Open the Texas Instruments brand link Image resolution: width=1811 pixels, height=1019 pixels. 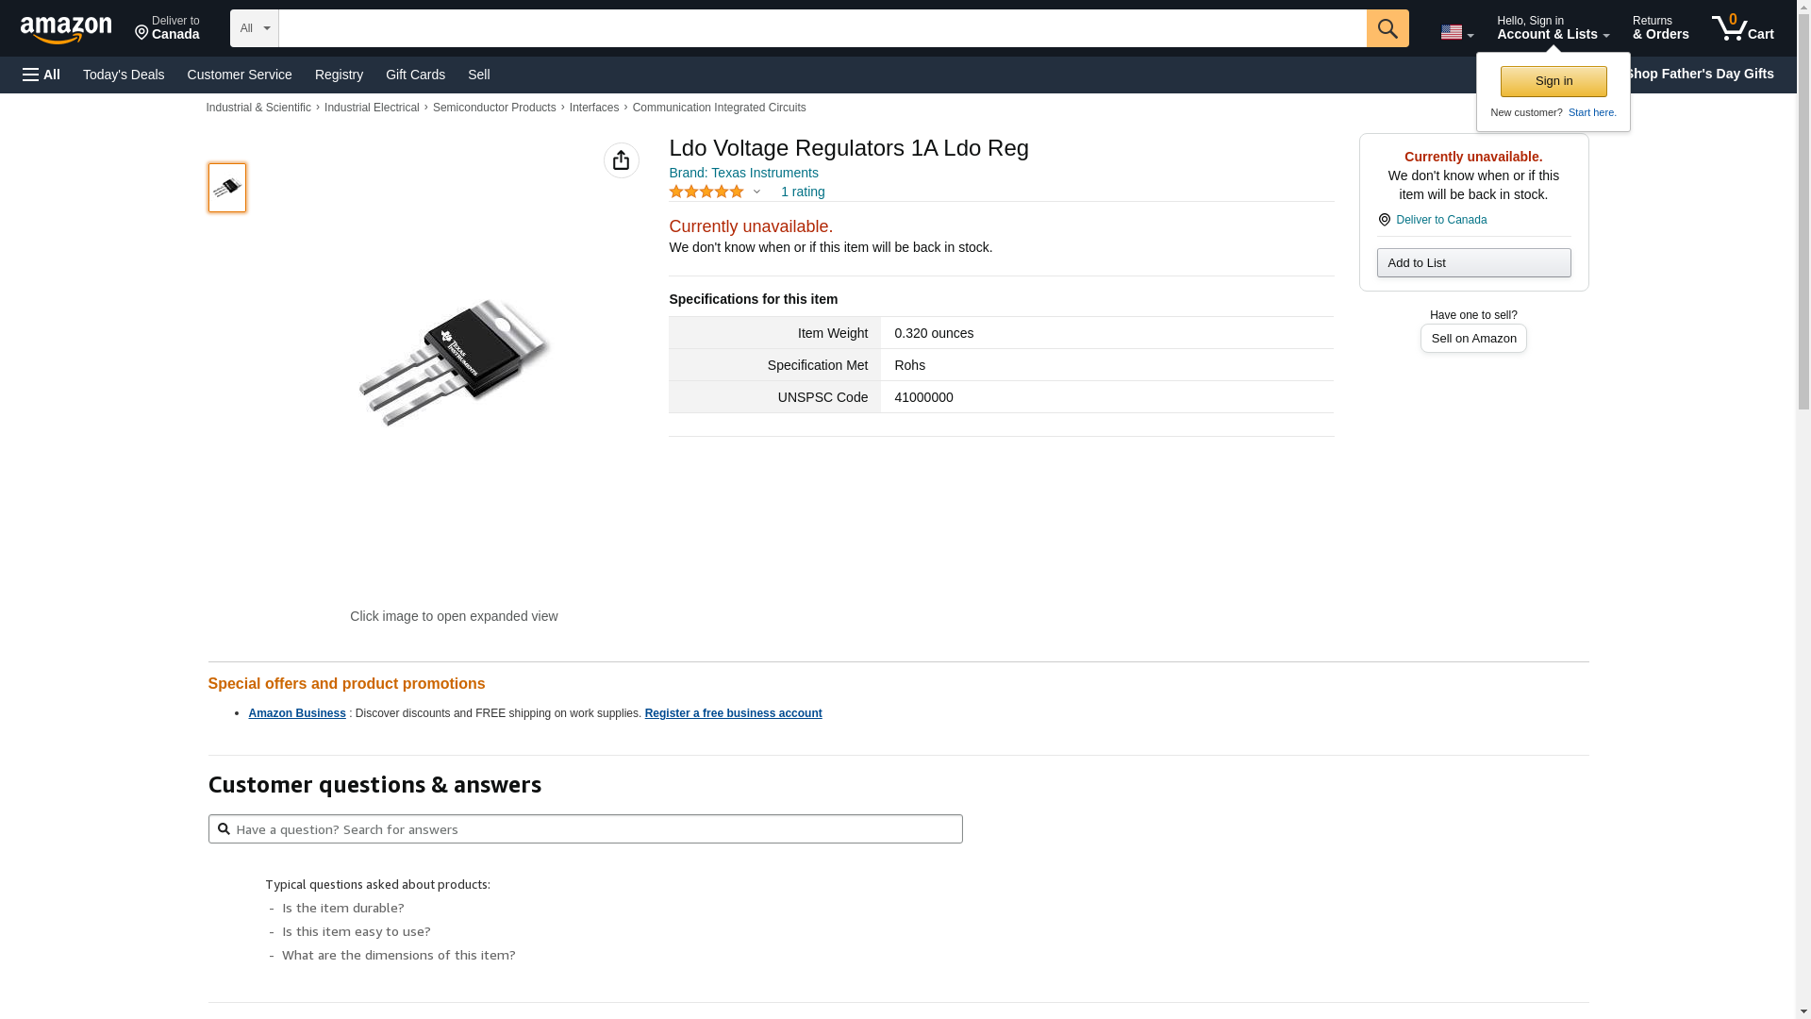(x=743, y=173)
